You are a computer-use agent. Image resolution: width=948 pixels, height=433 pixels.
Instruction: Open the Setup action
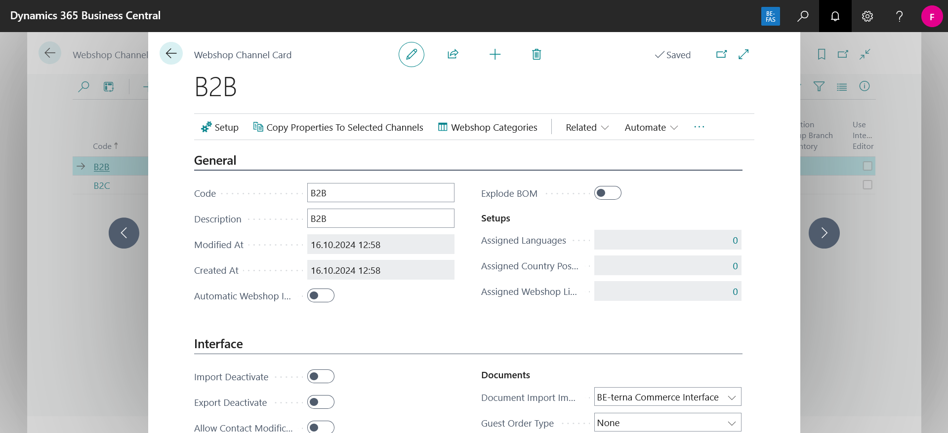[x=220, y=127]
